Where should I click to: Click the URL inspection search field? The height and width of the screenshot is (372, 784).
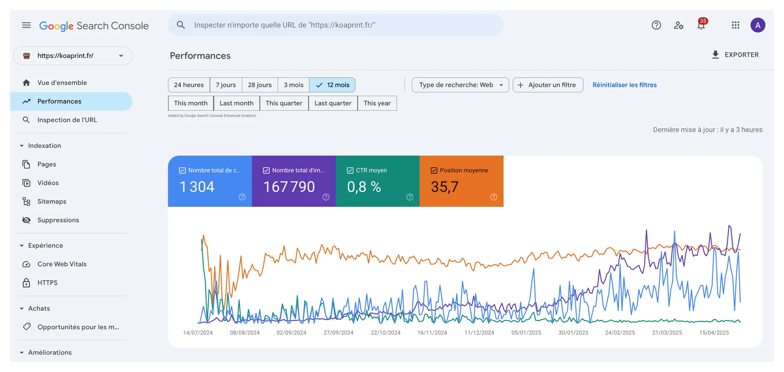click(336, 25)
